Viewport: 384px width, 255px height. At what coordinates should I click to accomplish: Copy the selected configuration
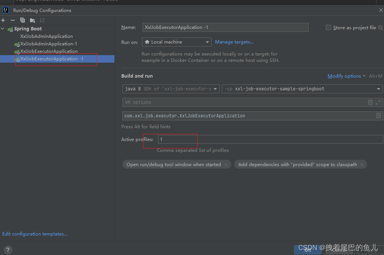pos(22,20)
